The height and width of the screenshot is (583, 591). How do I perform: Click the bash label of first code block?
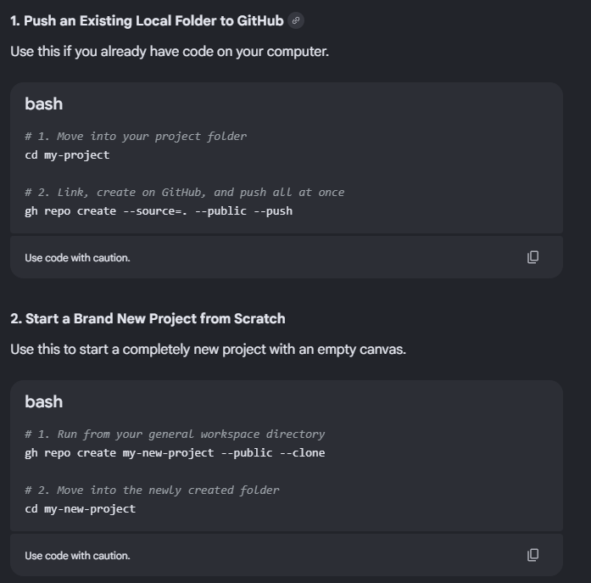coord(44,104)
